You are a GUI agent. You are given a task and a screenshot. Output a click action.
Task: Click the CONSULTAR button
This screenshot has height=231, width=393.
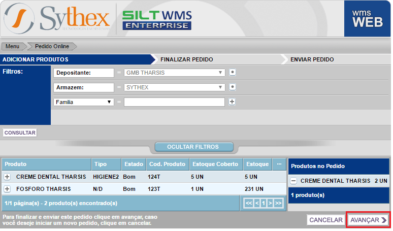pos(20,133)
